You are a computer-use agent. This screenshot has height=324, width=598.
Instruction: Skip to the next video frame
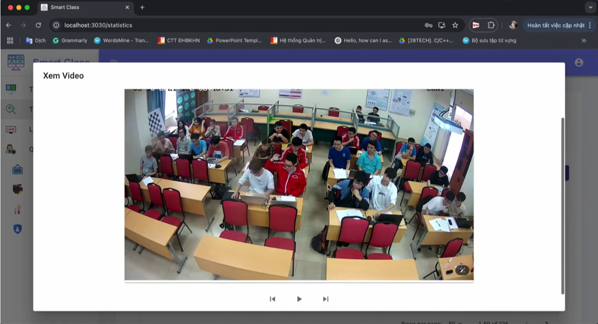coord(325,299)
